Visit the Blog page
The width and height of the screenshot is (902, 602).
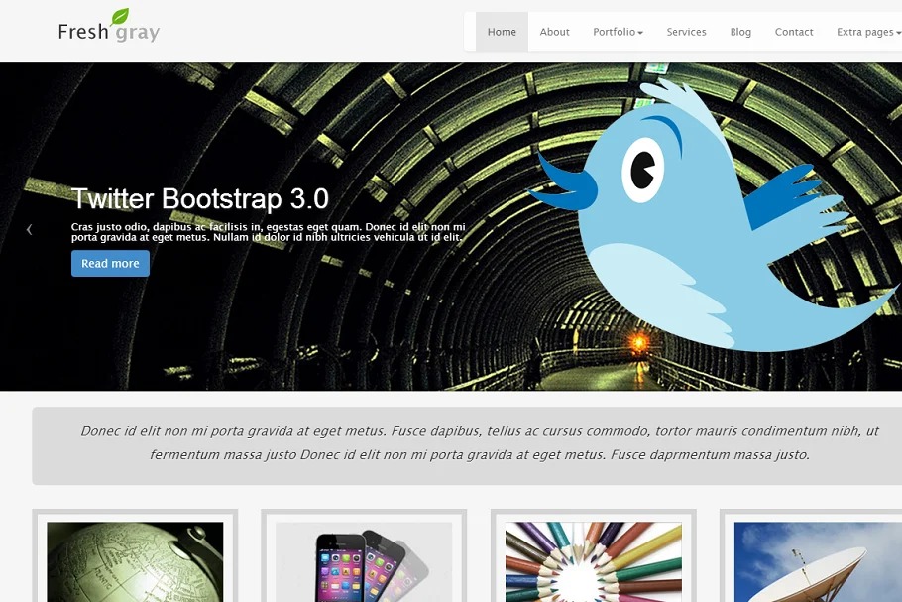pyautogui.click(x=740, y=32)
